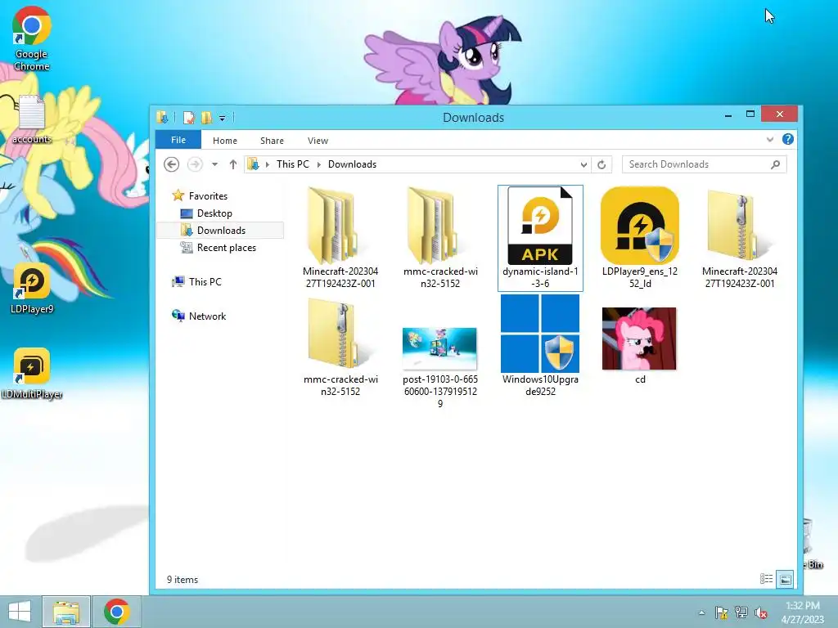The image size is (838, 628).
Task: Switch to the Share ribbon tab
Action: (x=272, y=141)
